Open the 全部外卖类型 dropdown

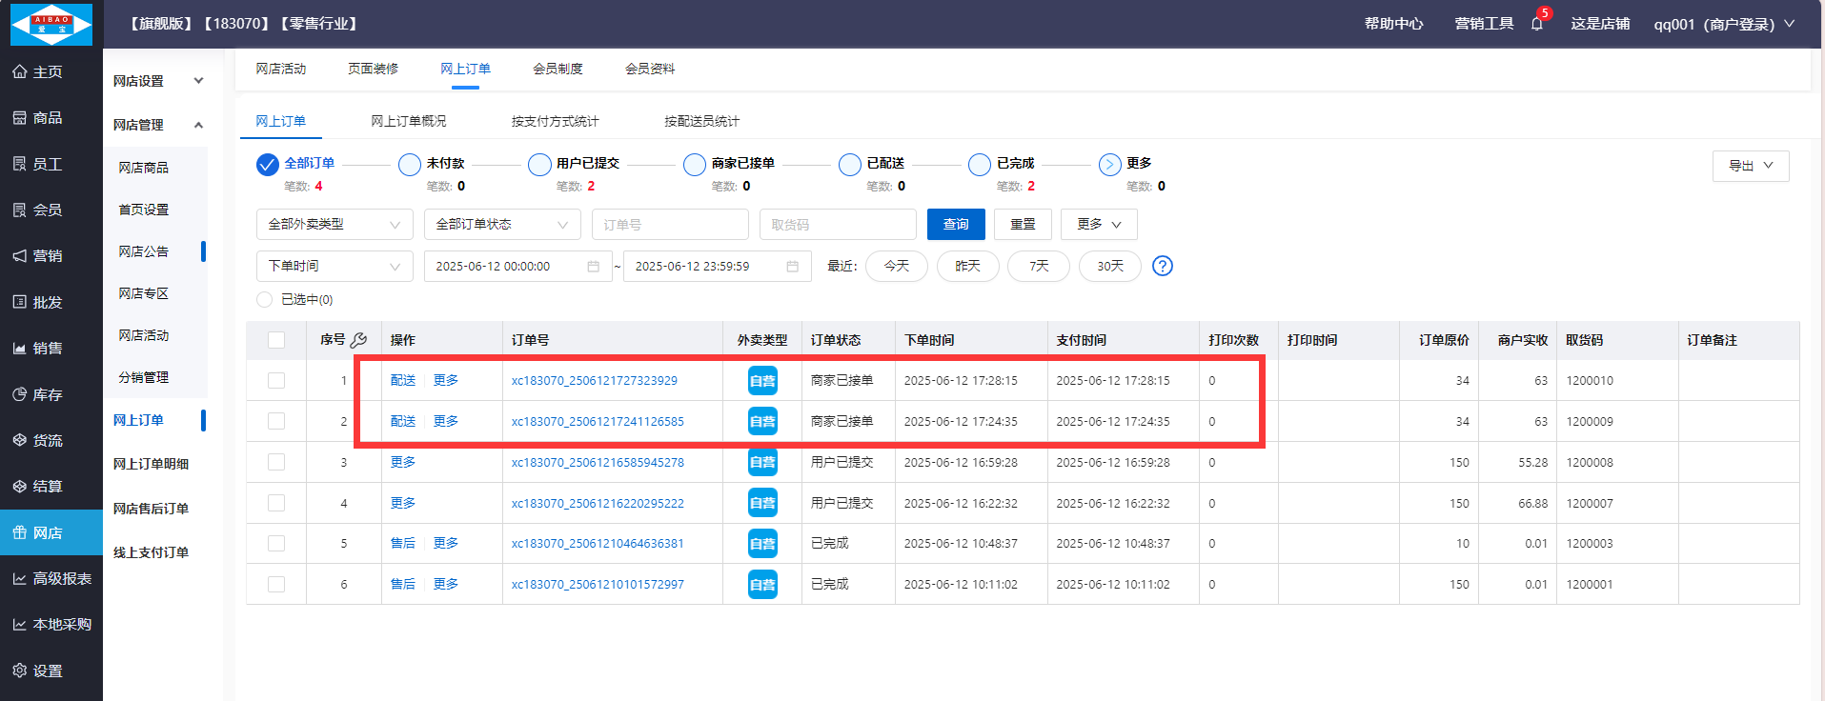[334, 225]
